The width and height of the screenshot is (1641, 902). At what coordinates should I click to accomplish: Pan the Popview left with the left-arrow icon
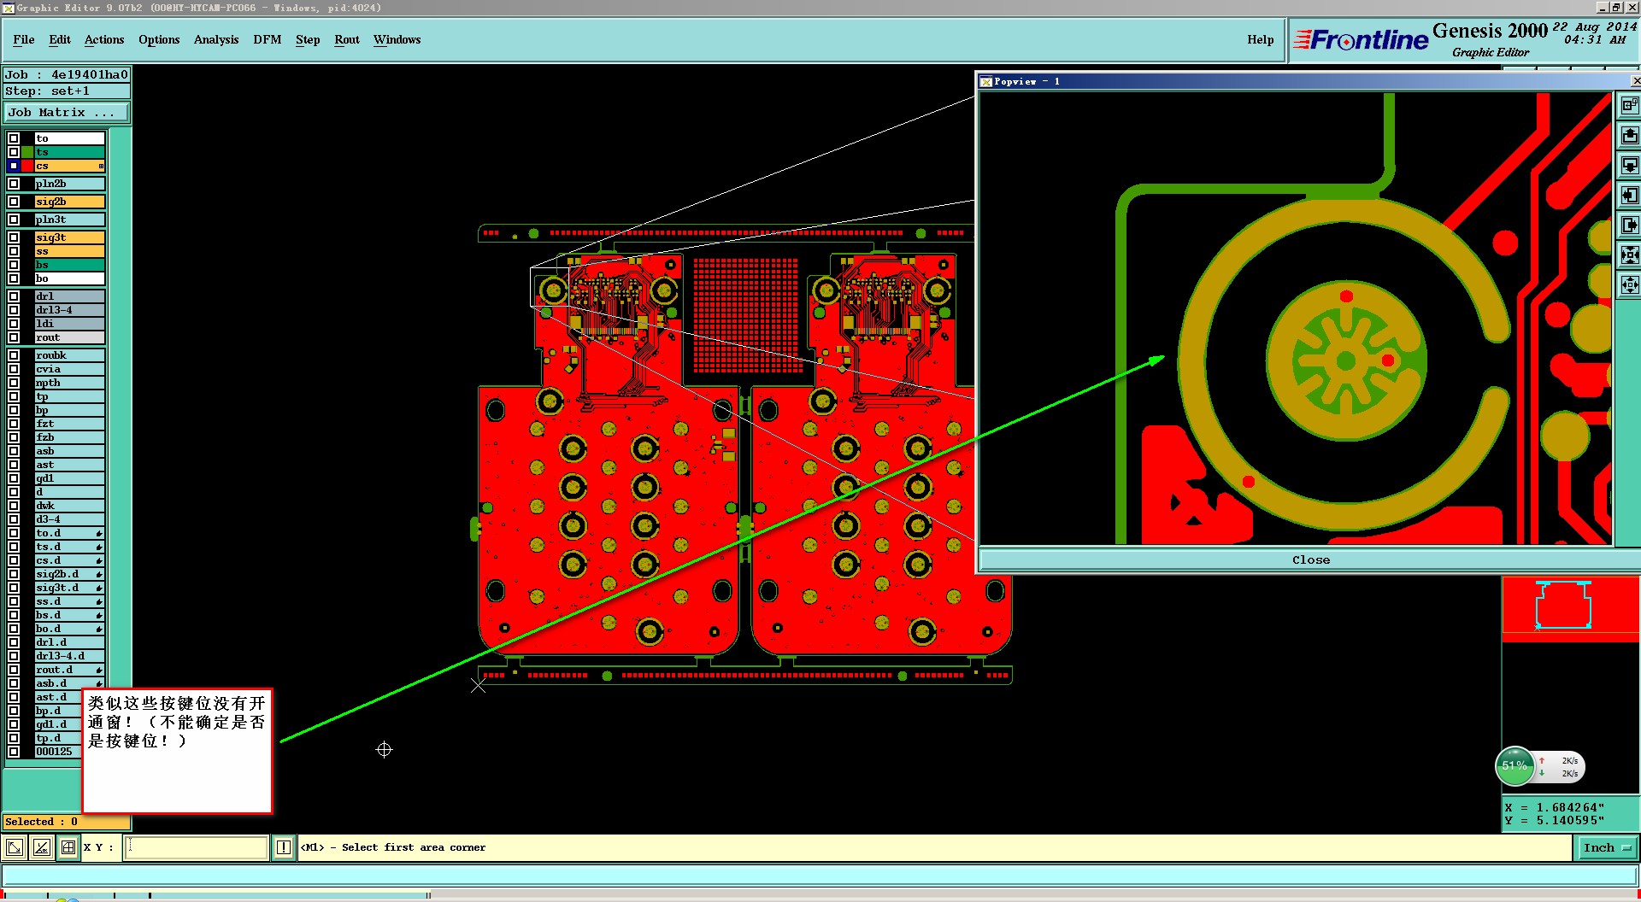click(x=1630, y=196)
